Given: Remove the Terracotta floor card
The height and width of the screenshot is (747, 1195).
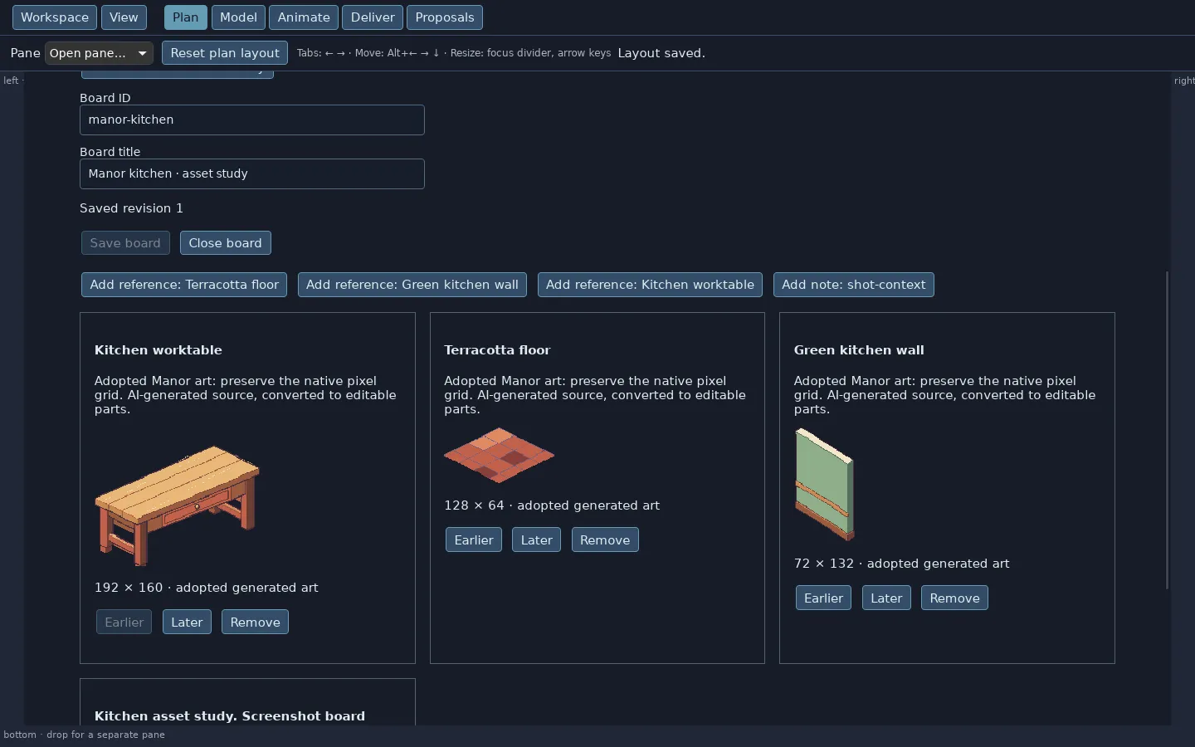Looking at the screenshot, I should click(x=605, y=540).
